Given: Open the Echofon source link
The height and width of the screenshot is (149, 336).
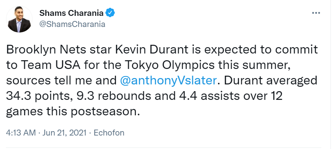Looking at the screenshot, I should point(109,133).
